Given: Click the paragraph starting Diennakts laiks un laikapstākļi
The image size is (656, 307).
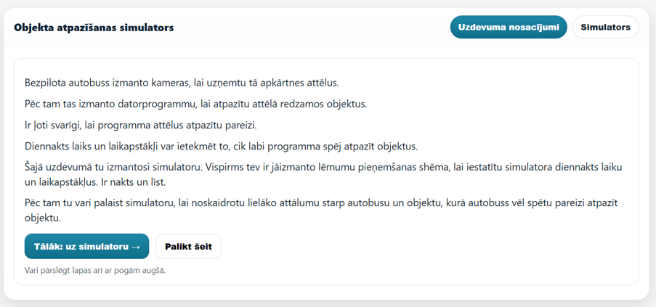Looking at the screenshot, I should [222, 147].
